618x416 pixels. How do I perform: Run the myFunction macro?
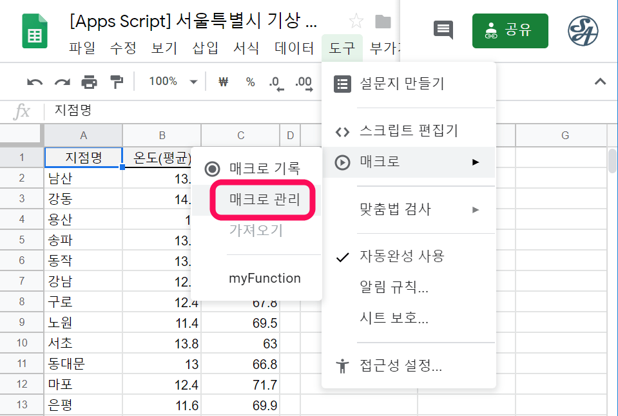click(264, 279)
